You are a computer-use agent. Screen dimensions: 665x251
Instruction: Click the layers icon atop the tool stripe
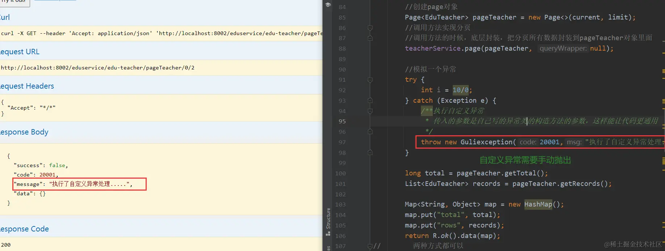(328, 5)
